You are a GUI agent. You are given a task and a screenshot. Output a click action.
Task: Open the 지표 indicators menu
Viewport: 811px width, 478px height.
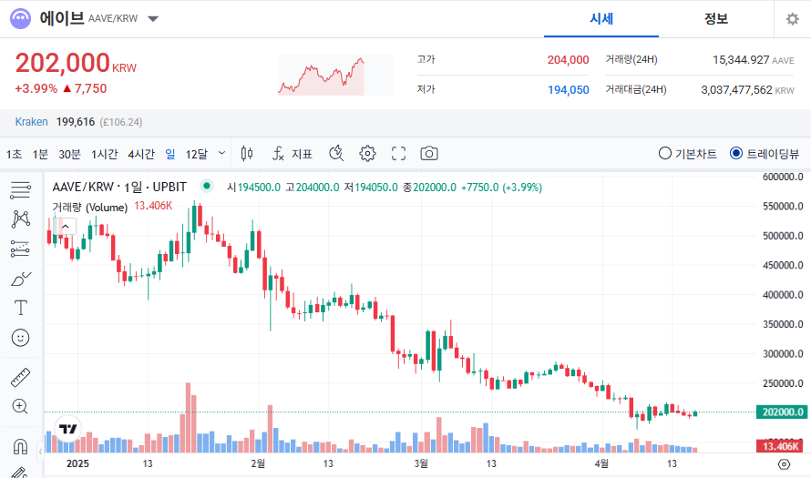[293, 154]
